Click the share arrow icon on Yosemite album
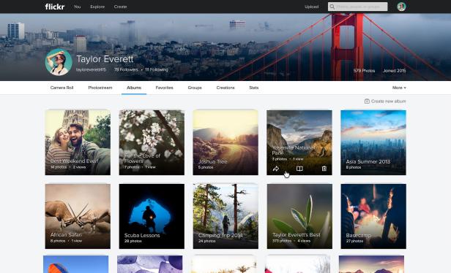The width and height of the screenshot is (451, 273). point(275,169)
